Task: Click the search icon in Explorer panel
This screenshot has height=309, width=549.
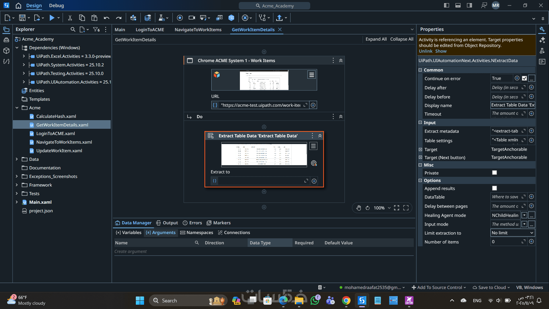Action: (x=73, y=29)
